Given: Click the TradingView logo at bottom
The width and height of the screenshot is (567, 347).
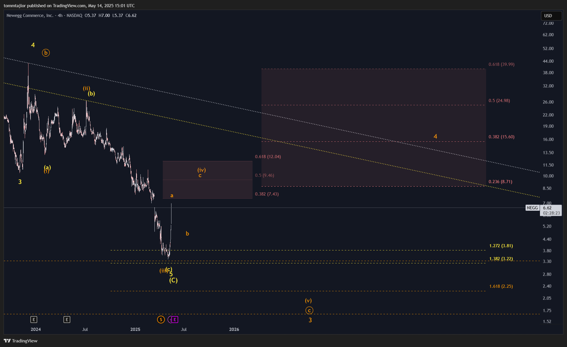Looking at the screenshot, I should [x=20, y=341].
